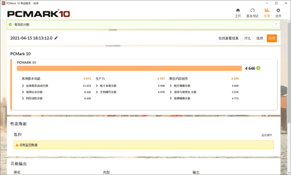Click the pencil icon to rename result

click(x=56, y=38)
